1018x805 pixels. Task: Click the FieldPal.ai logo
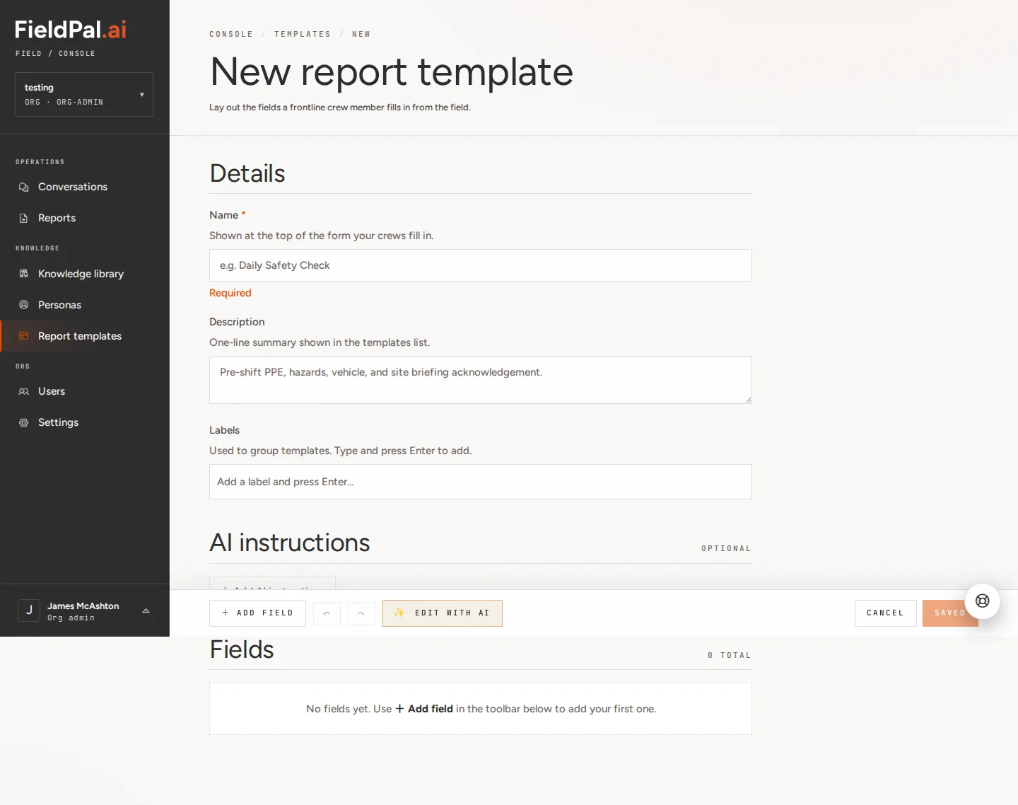pyautogui.click(x=71, y=29)
